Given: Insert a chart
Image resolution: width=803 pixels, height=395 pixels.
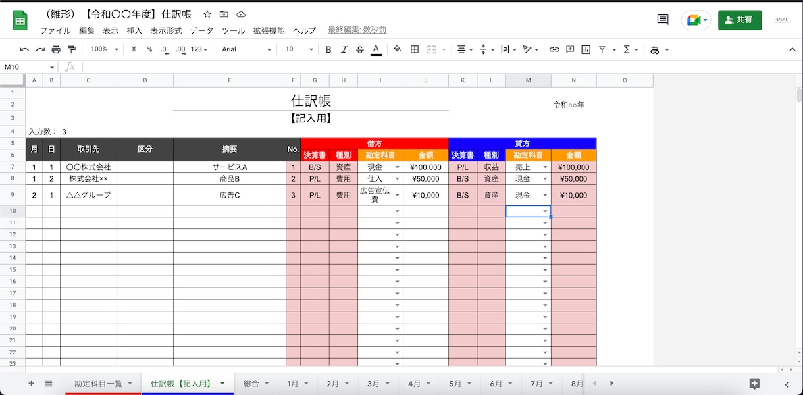Looking at the screenshot, I should [586, 49].
